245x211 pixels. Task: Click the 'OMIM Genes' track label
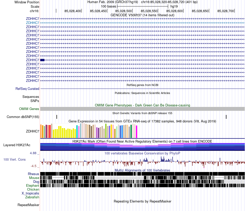point(29,109)
